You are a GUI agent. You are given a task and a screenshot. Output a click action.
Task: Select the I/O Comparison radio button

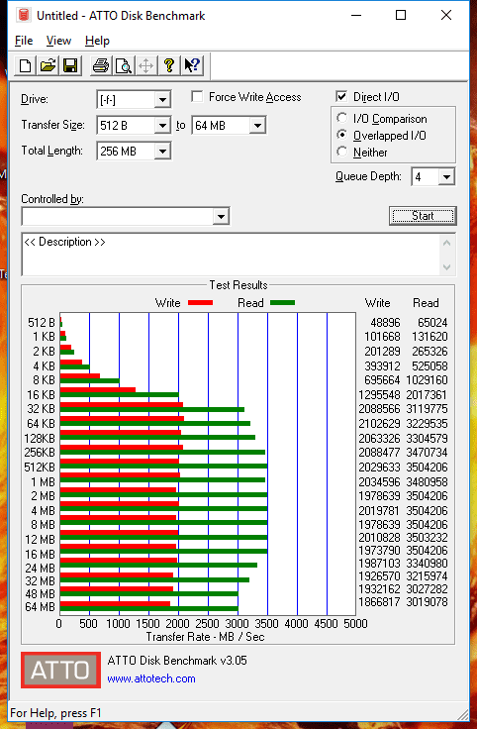click(x=341, y=118)
